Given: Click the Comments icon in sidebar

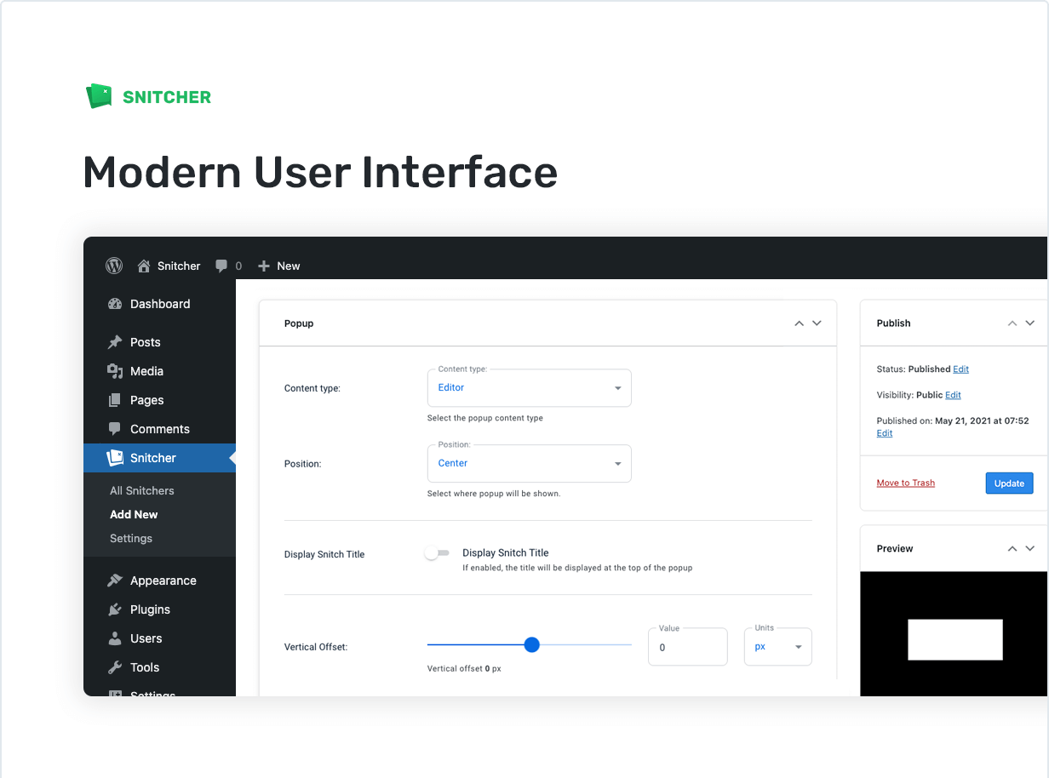Looking at the screenshot, I should click(x=115, y=429).
